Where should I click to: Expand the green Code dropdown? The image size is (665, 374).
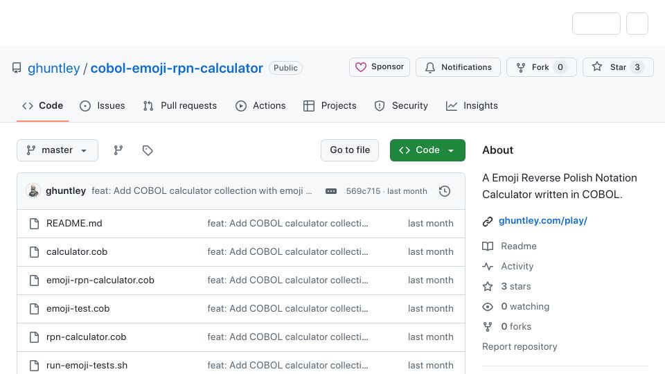point(427,150)
